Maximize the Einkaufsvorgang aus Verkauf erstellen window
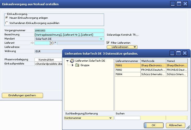191x130 pixels. (179, 4)
